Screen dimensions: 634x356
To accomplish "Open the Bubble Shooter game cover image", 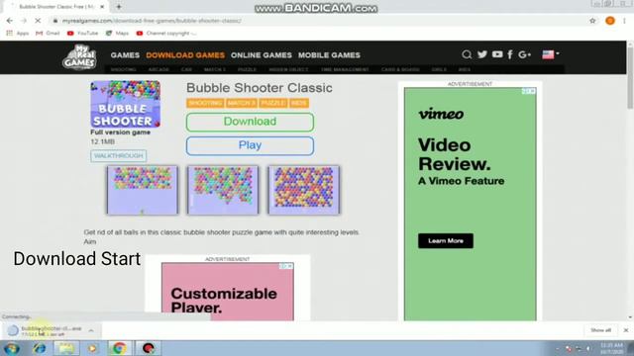I will (126, 104).
